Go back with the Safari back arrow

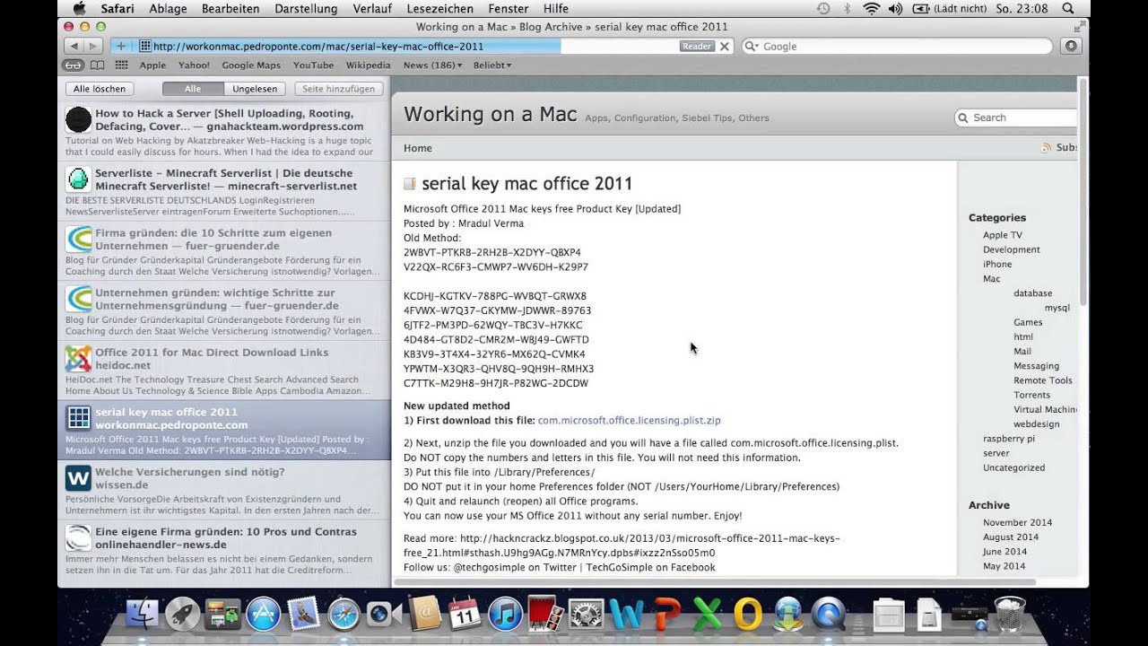74,46
